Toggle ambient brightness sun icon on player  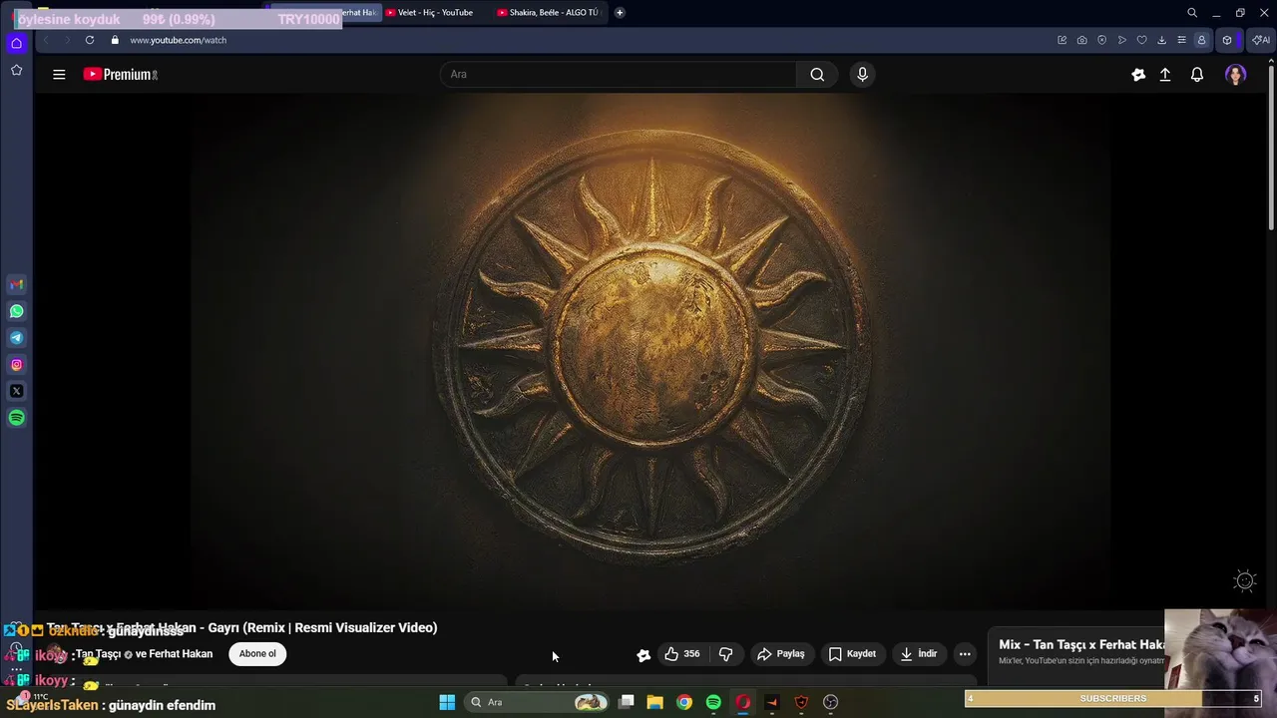tap(1244, 580)
